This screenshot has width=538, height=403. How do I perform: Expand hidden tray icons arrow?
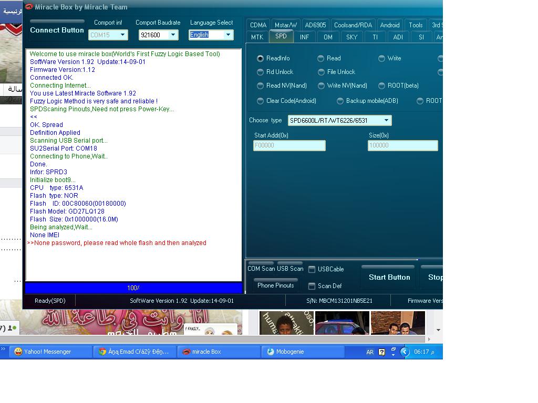[405, 352]
